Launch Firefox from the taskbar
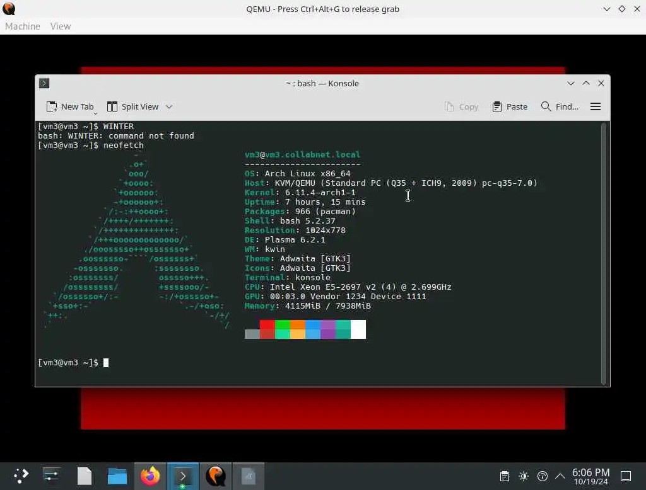This screenshot has height=490, width=646. pos(150,476)
